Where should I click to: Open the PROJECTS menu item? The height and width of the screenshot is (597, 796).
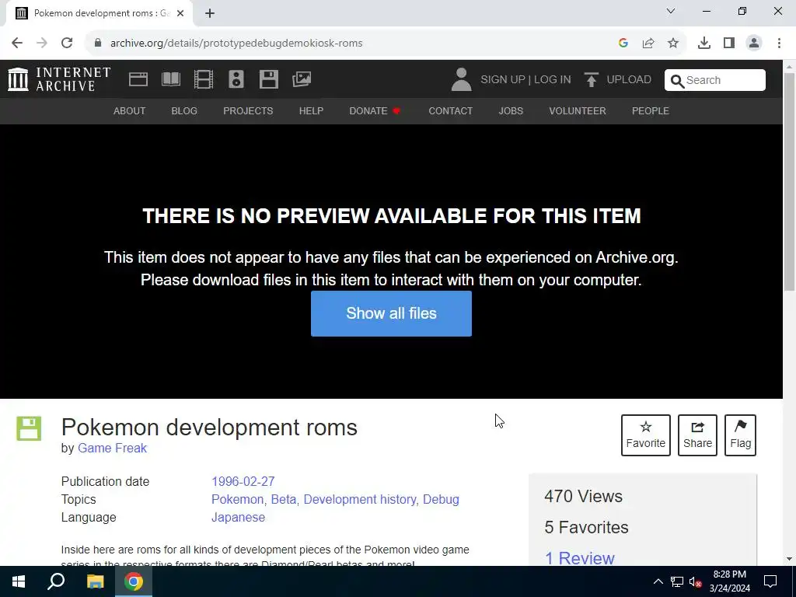click(x=248, y=110)
